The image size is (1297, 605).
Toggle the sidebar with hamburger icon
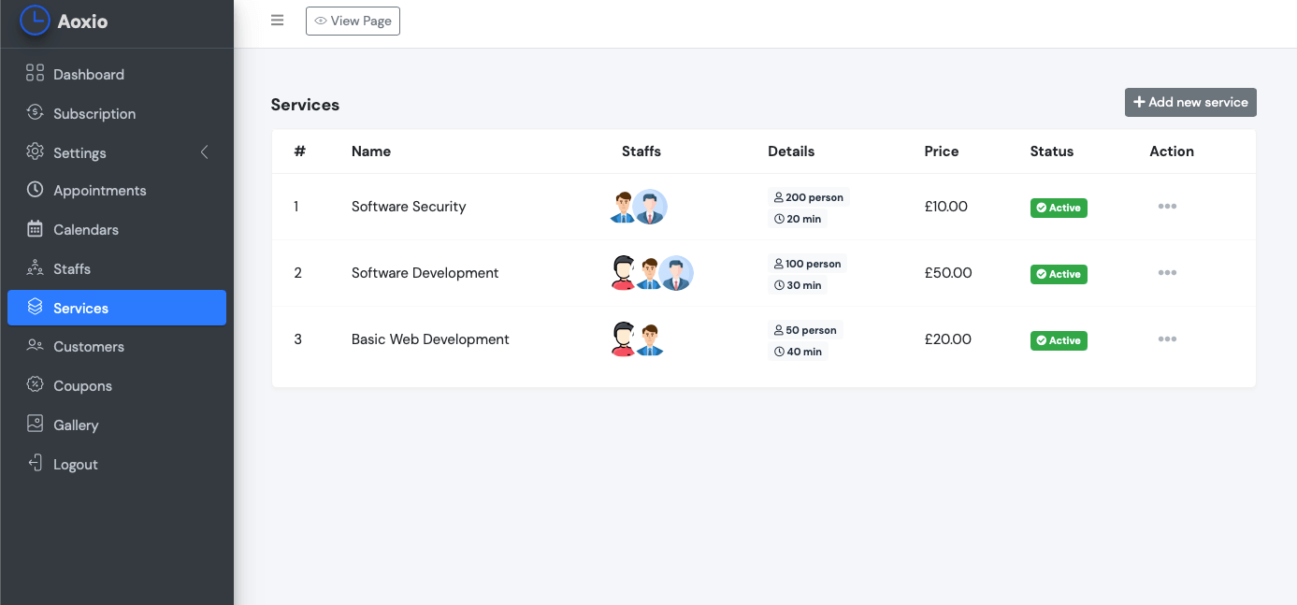(x=277, y=21)
